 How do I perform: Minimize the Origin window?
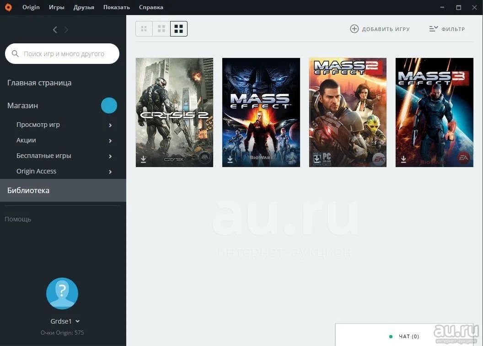coord(442,7)
